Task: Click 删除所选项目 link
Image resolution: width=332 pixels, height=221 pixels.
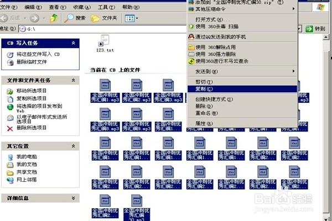Action: click(x=32, y=128)
